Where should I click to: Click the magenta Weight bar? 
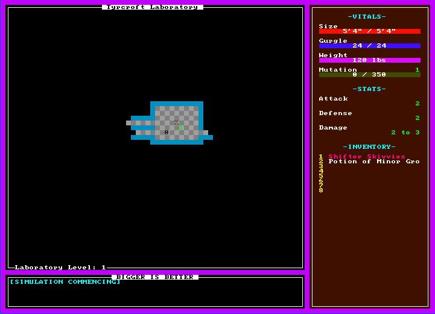pyautogui.click(x=369, y=60)
